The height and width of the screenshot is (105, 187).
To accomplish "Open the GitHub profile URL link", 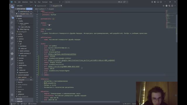I will [62, 54].
